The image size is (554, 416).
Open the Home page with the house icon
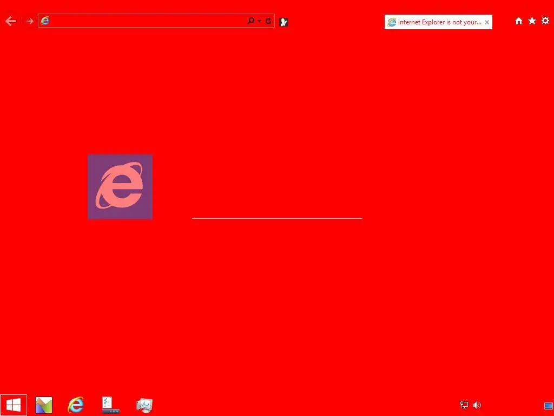click(519, 21)
